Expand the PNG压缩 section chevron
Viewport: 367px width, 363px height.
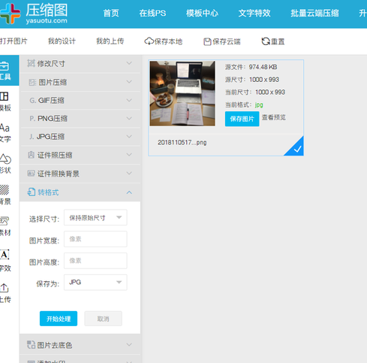[x=129, y=118]
